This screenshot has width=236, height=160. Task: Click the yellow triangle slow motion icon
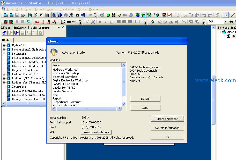point(119,15)
